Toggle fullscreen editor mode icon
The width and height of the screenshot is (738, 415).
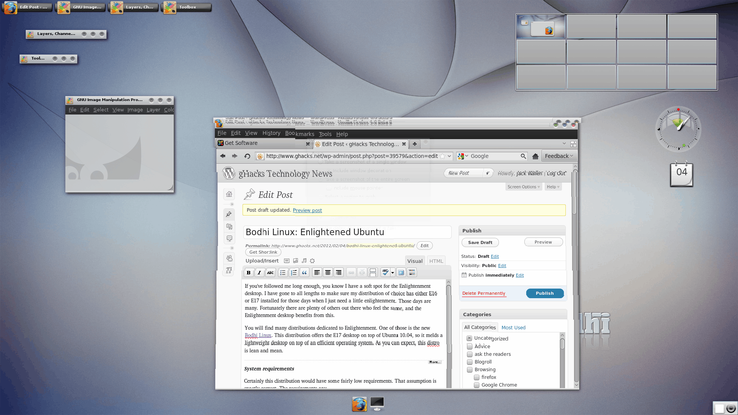401,272
